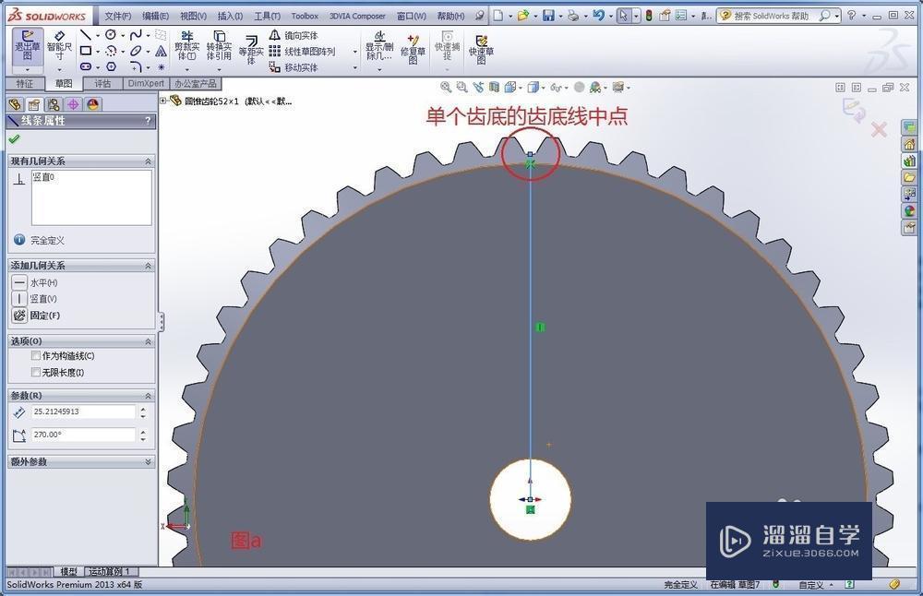Open help for 线条属性 panel

148,121
